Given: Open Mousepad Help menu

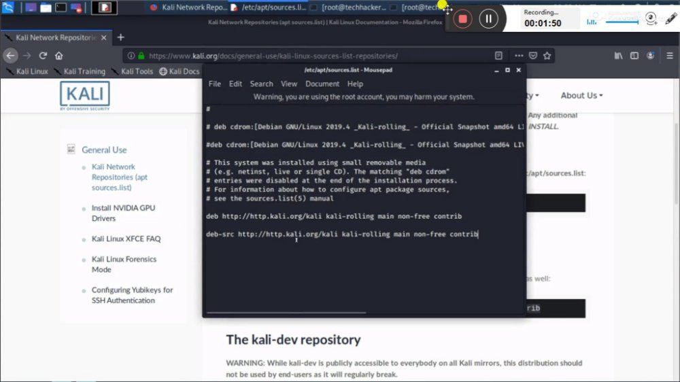Looking at the screenshot, I should pyautogui.click(x=355, y=84).
